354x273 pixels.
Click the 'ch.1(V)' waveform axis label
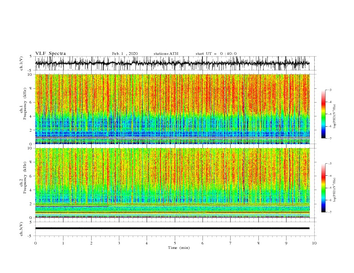pyautogui.click(x=21, y=63)
